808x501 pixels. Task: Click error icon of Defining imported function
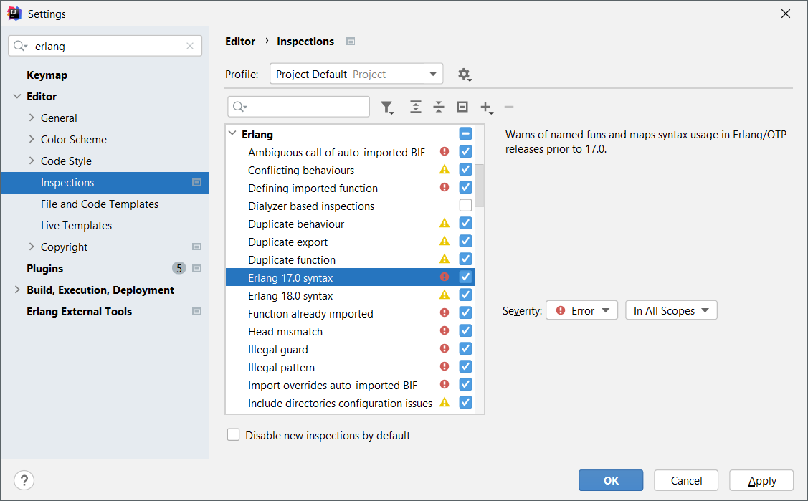click(x=445, y=187)
